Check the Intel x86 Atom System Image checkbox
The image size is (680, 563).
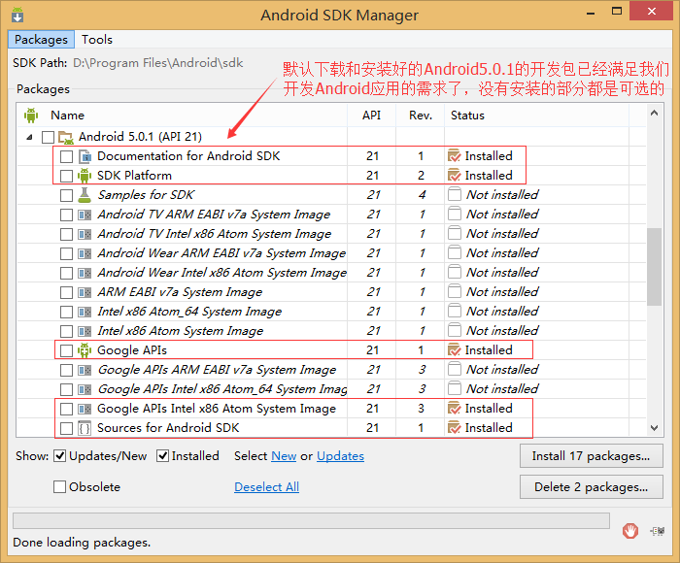[66, 332]
